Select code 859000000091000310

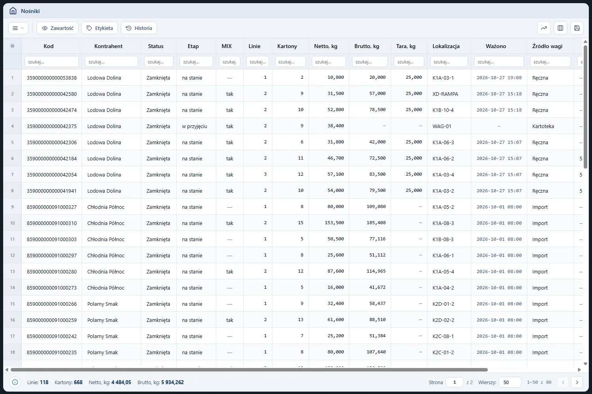[x=52, y=223]
